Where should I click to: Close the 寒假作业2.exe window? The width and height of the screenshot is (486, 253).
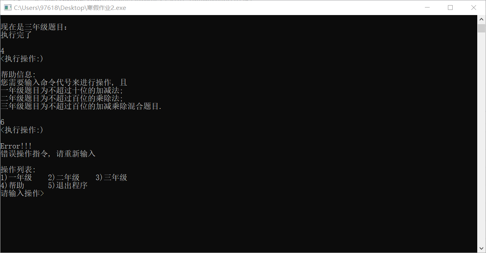coord(474,8)
